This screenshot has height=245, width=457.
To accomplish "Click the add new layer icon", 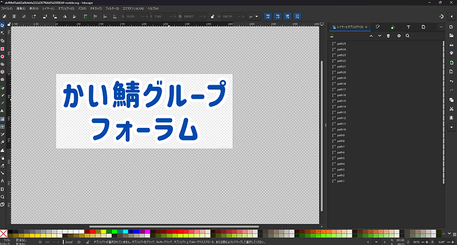I will click(332, 36).
